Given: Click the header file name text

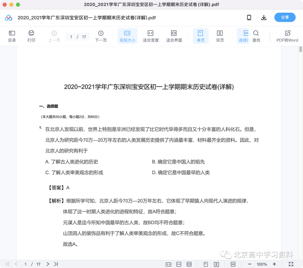Looking at the screenshot, I should pyautogui.click(x=87, y=18).
